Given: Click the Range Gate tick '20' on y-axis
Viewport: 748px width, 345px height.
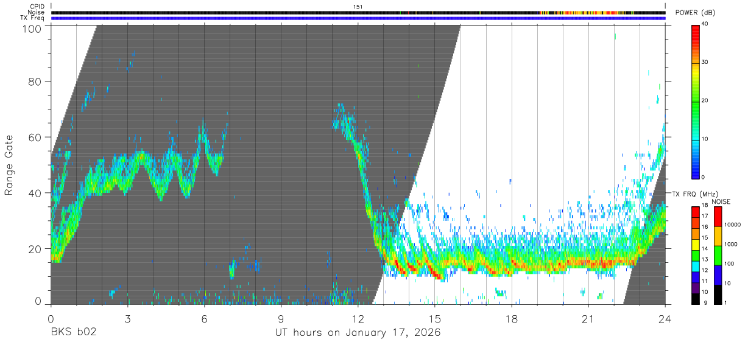Looking at the screenshot, I should click(35, 249).
